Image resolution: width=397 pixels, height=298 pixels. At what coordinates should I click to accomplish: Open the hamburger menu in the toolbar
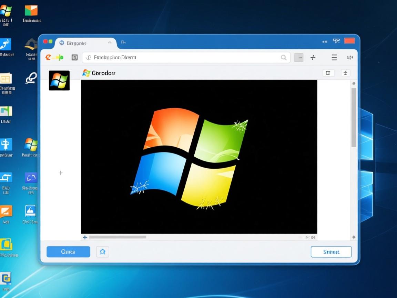[x=334, y=58]
